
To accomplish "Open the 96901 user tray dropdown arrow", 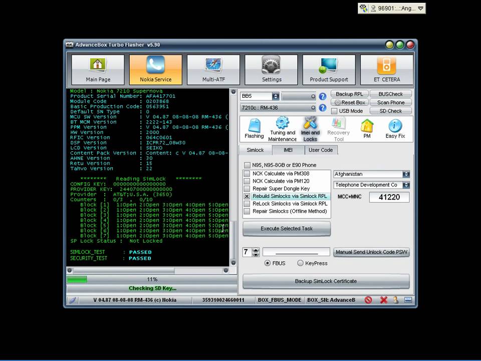I will coord(421,9).
